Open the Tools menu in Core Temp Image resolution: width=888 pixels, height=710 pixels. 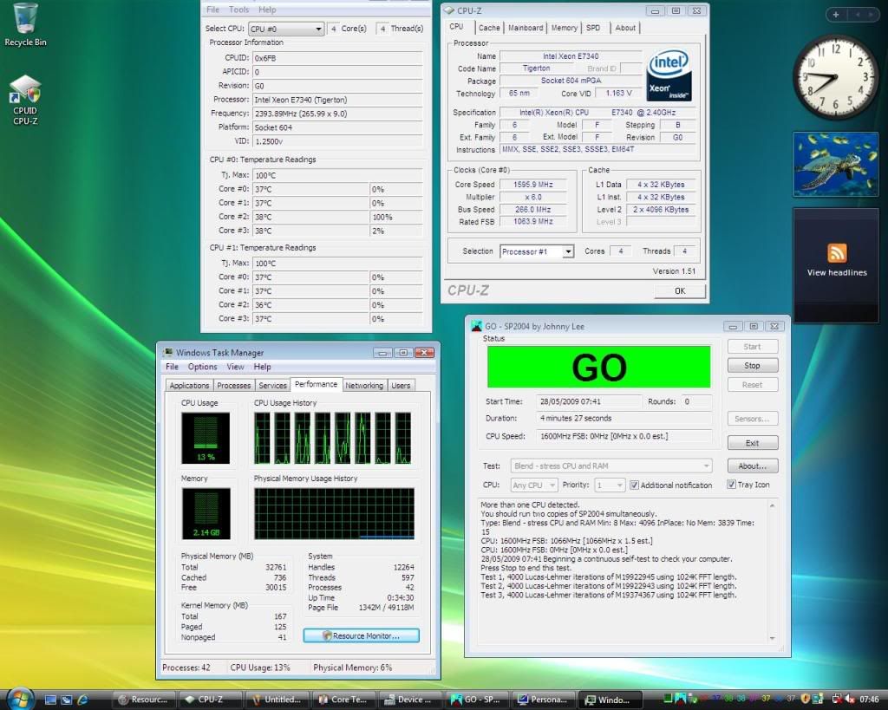pyautogui.click(x=239, y=10)
